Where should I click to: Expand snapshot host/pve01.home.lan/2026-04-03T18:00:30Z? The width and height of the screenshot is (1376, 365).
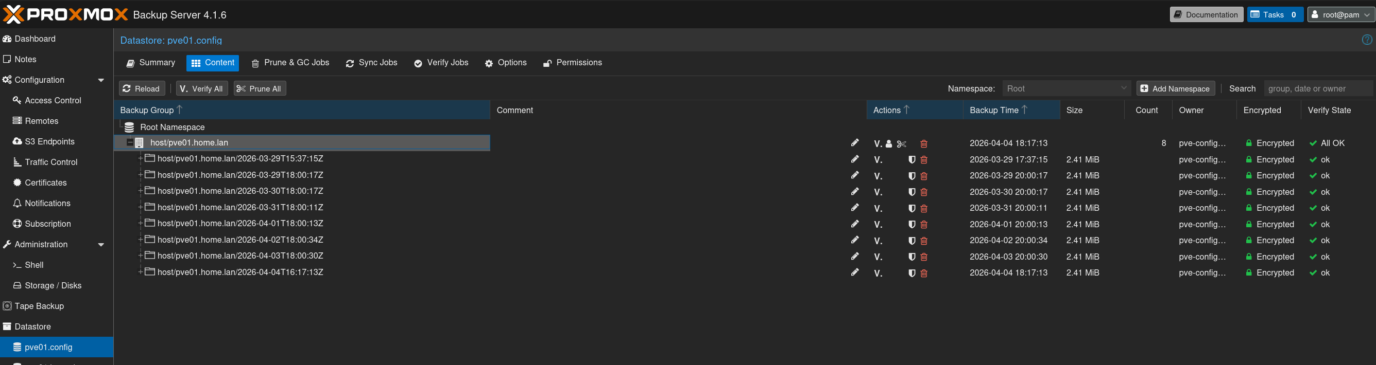(x=141, y=255)
